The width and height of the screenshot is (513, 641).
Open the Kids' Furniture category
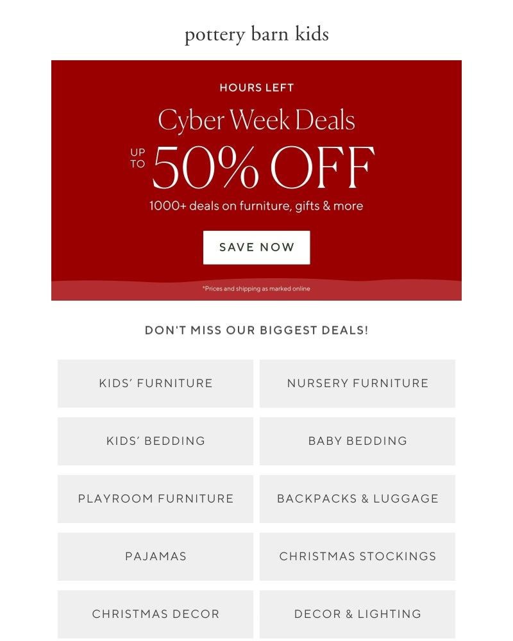click(x=155, y=383)
